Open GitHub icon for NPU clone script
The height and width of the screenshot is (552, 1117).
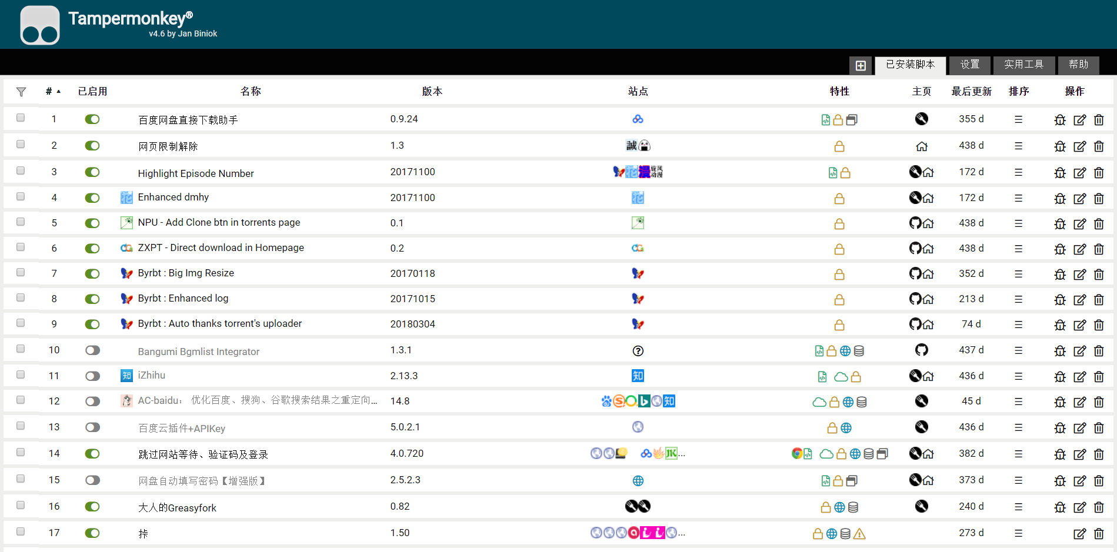[x=915, y=223]
